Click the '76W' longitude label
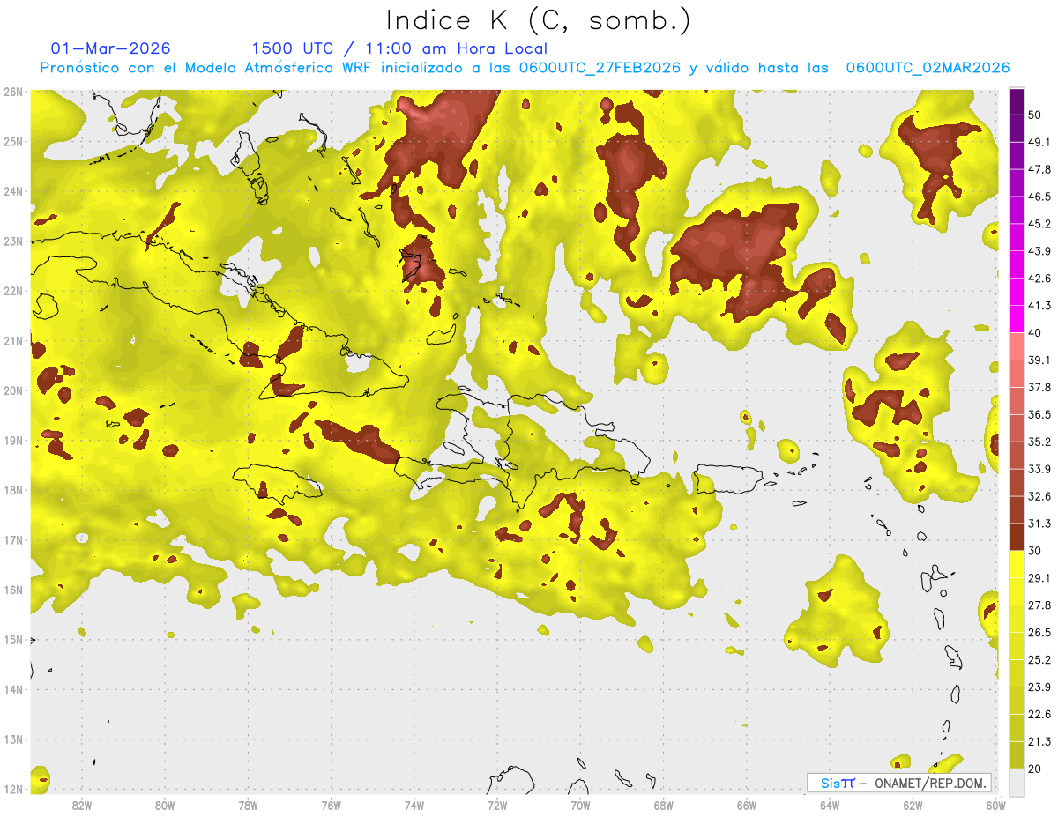The width and height of the screenshot is (1058, 817). click(332, 805)
